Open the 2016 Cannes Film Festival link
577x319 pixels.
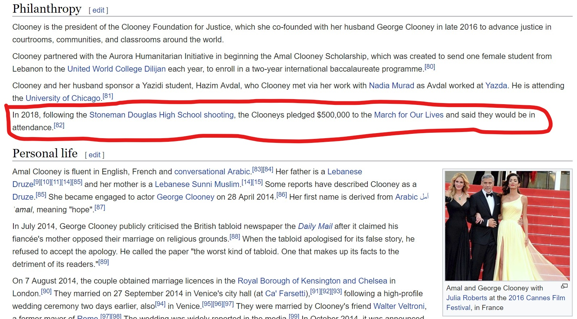click(x=506, y=302)
